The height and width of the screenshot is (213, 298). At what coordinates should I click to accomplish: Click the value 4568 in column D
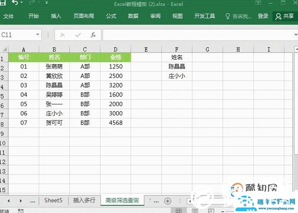click(115, 123)
